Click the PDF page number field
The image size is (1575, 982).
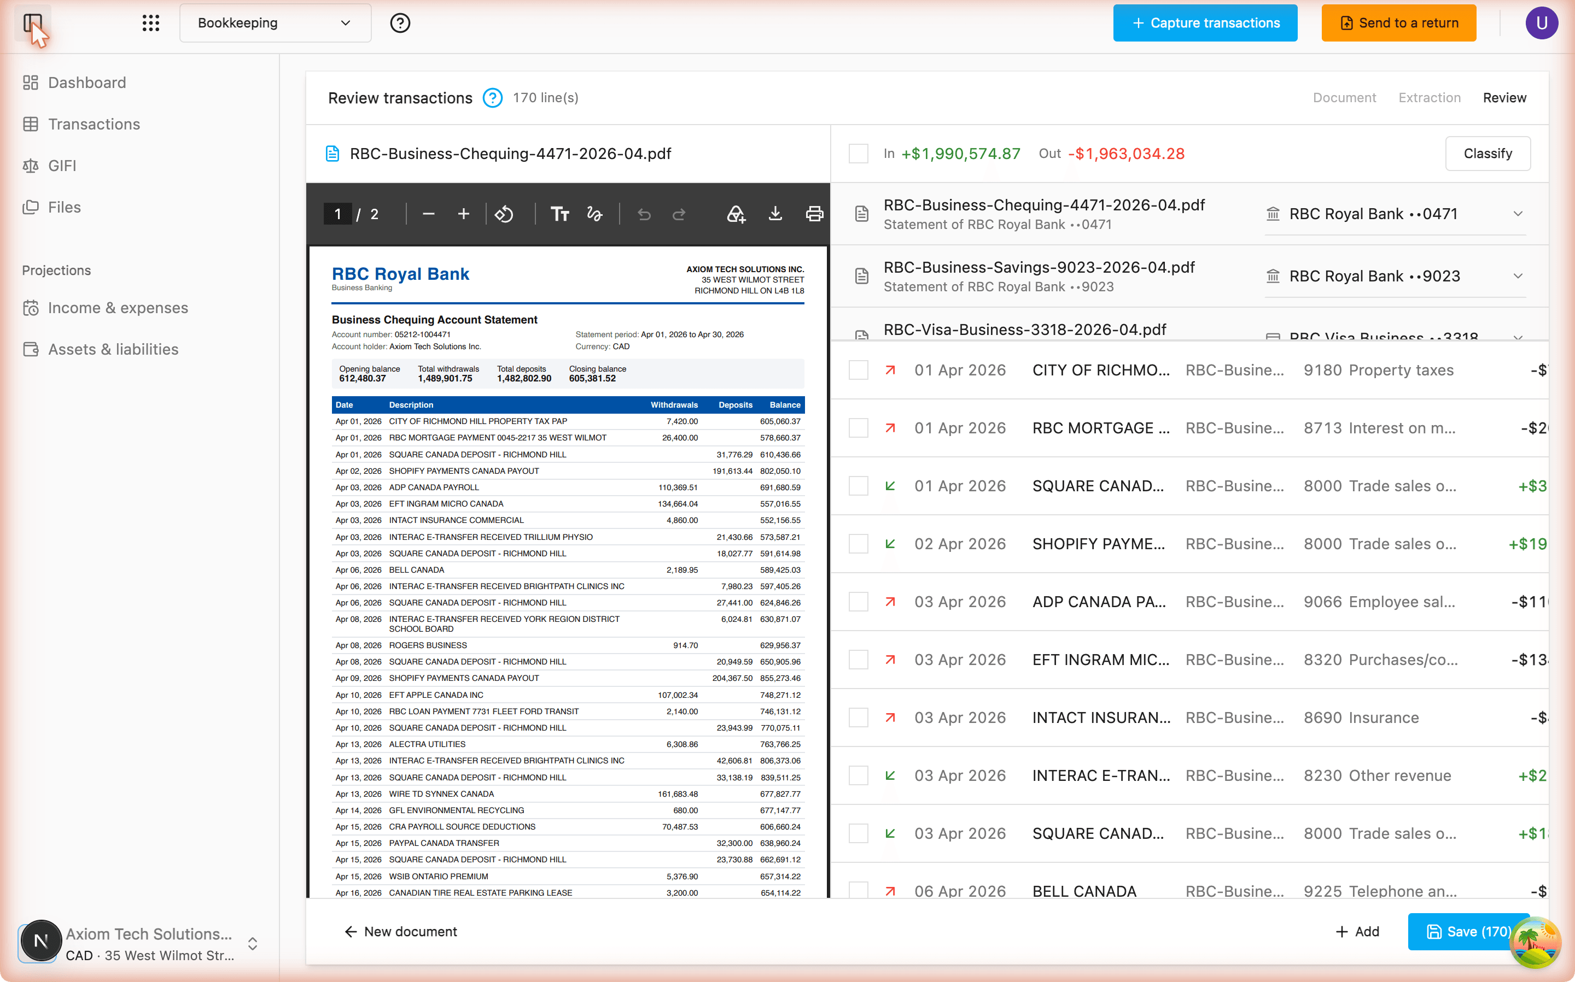click(x=338, y=214)
